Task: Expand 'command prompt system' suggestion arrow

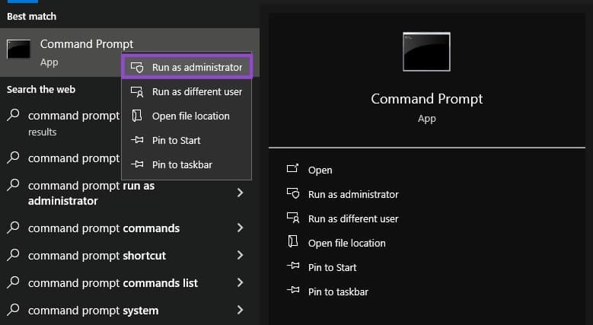Action: coord(240,311)
